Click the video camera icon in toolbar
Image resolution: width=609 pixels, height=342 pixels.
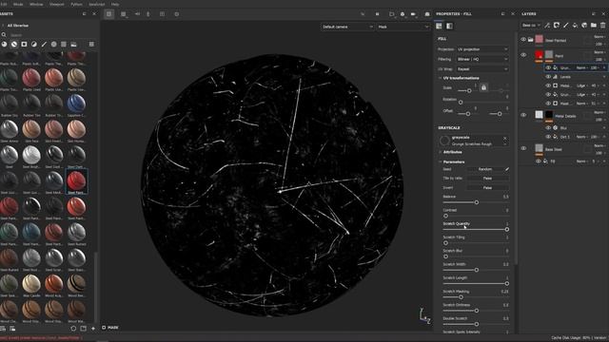pyautogui.click(x=413, y=14)
